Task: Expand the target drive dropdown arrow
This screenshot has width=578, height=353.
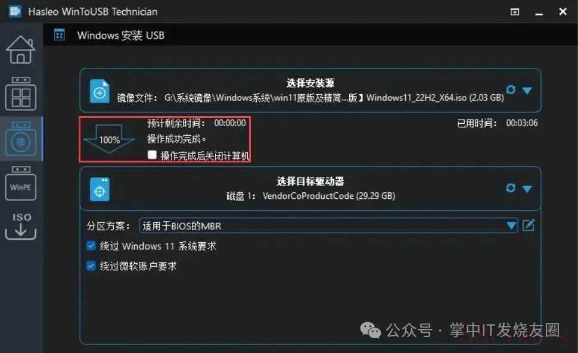Action: click(527, 189)
